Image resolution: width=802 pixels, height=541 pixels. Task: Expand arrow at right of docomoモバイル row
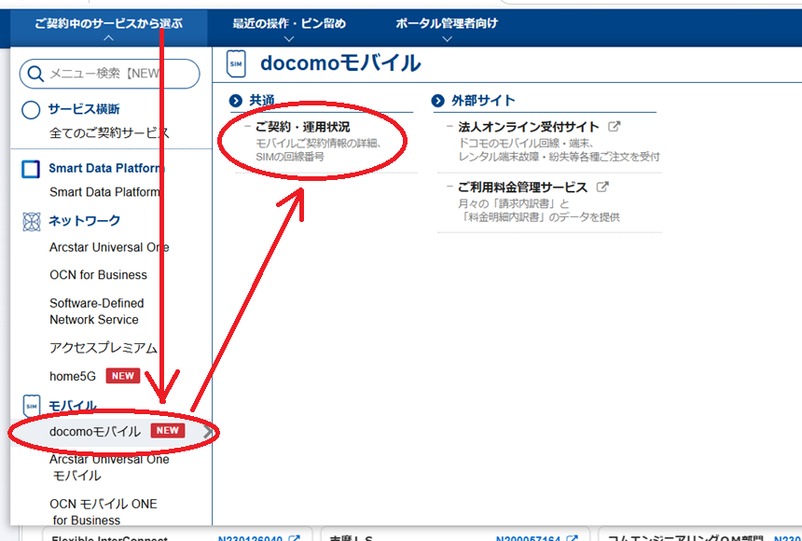click(x=207, y=432)
